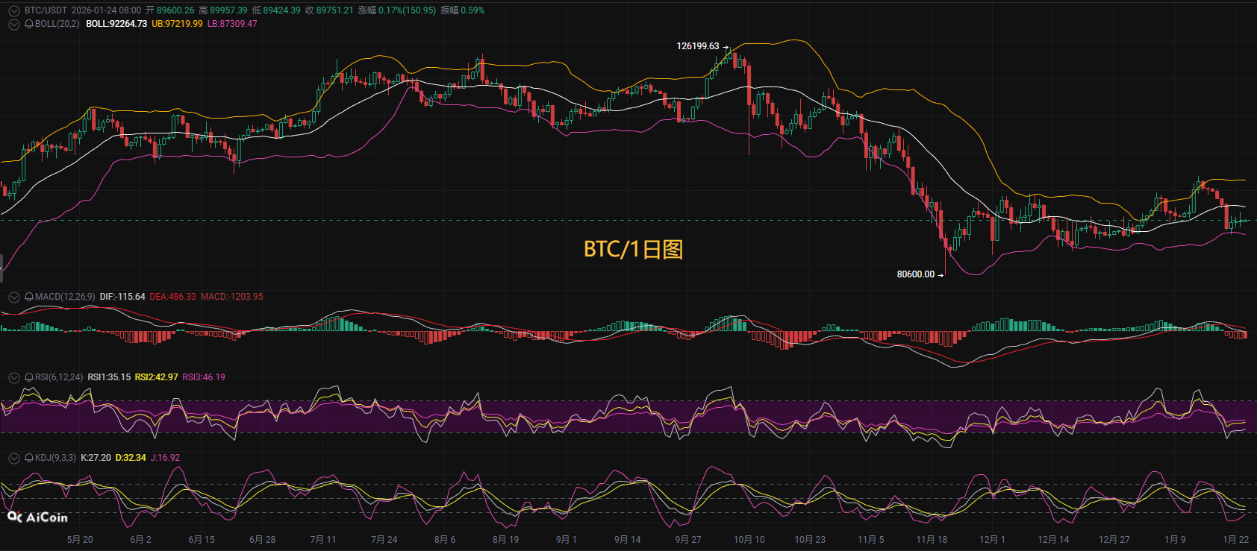Click the BOLL indicator alert bell icon
Viewport: 1257px width, 551px height.
29,24
